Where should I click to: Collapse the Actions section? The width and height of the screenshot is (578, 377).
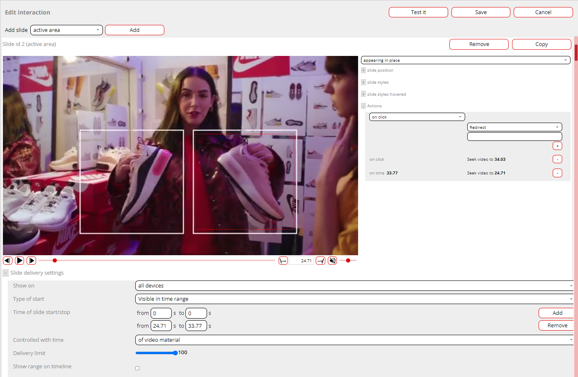(x=363, y=106)
